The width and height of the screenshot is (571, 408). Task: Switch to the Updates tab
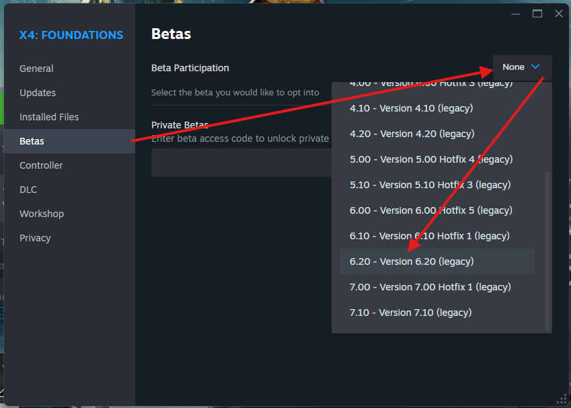38,93
